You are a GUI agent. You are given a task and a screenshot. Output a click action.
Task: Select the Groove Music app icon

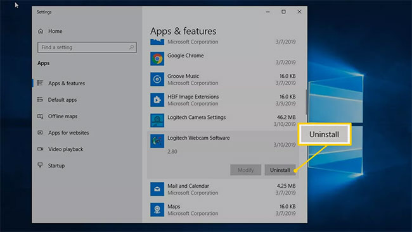pos(157,79)
